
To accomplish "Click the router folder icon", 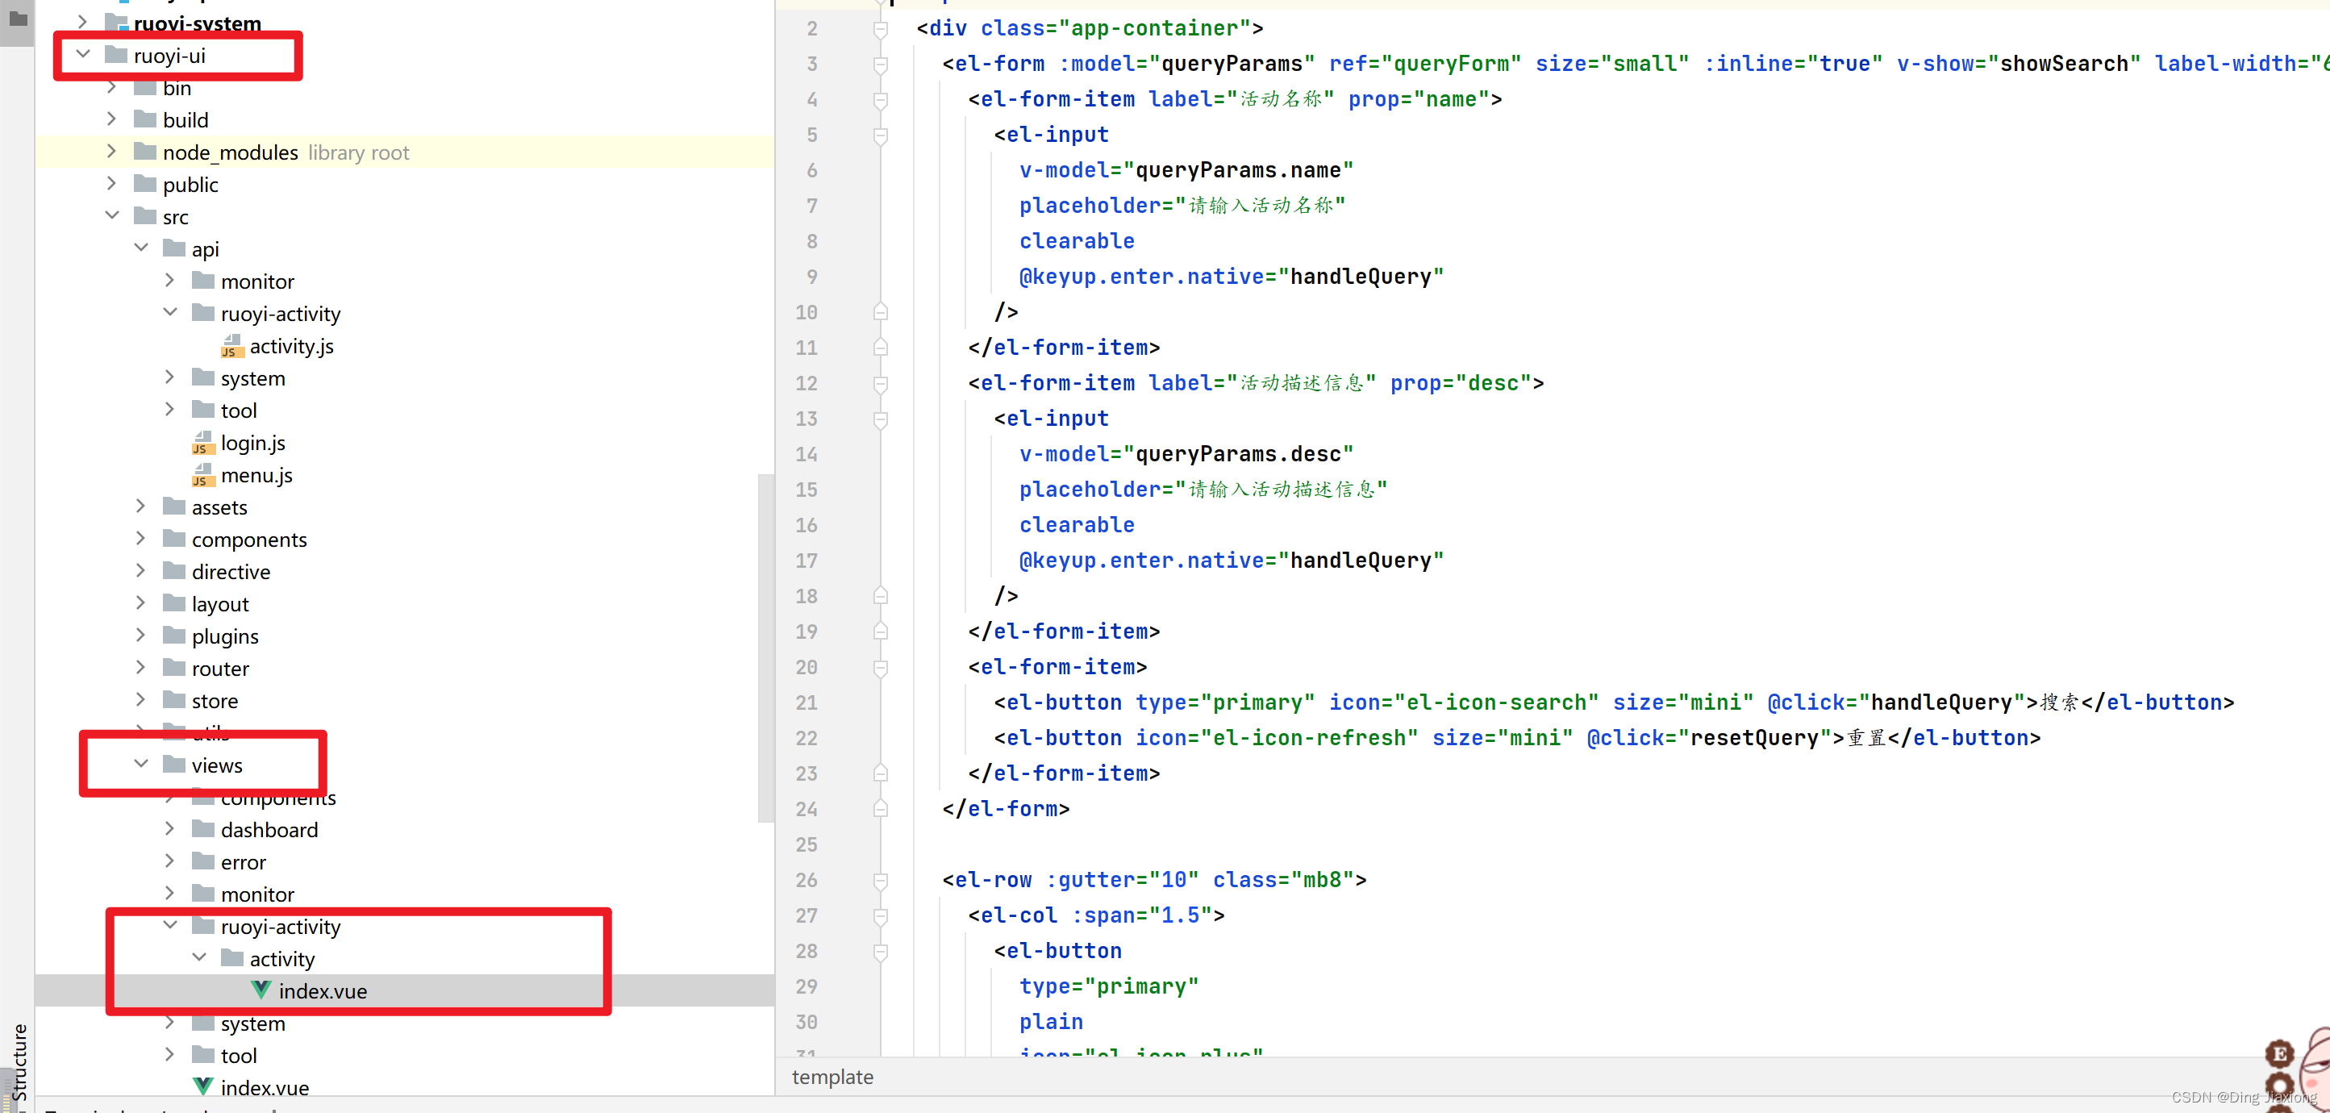I will (x=173, y=668).
